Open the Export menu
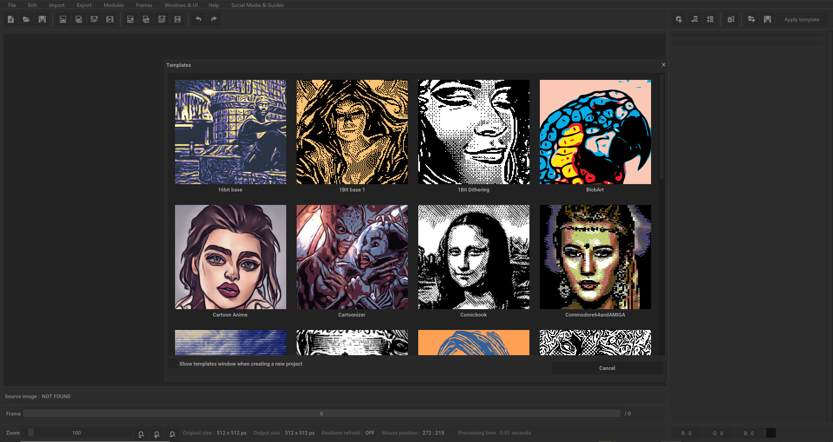The width and height of the screenshot is (833, 442). coord(84,5)
